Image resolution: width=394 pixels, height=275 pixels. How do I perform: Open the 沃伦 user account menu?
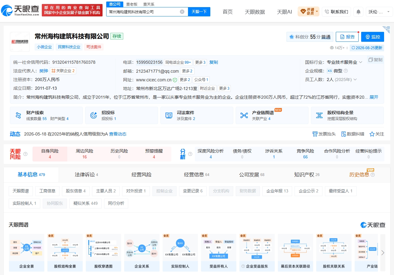tap(379, 12)
